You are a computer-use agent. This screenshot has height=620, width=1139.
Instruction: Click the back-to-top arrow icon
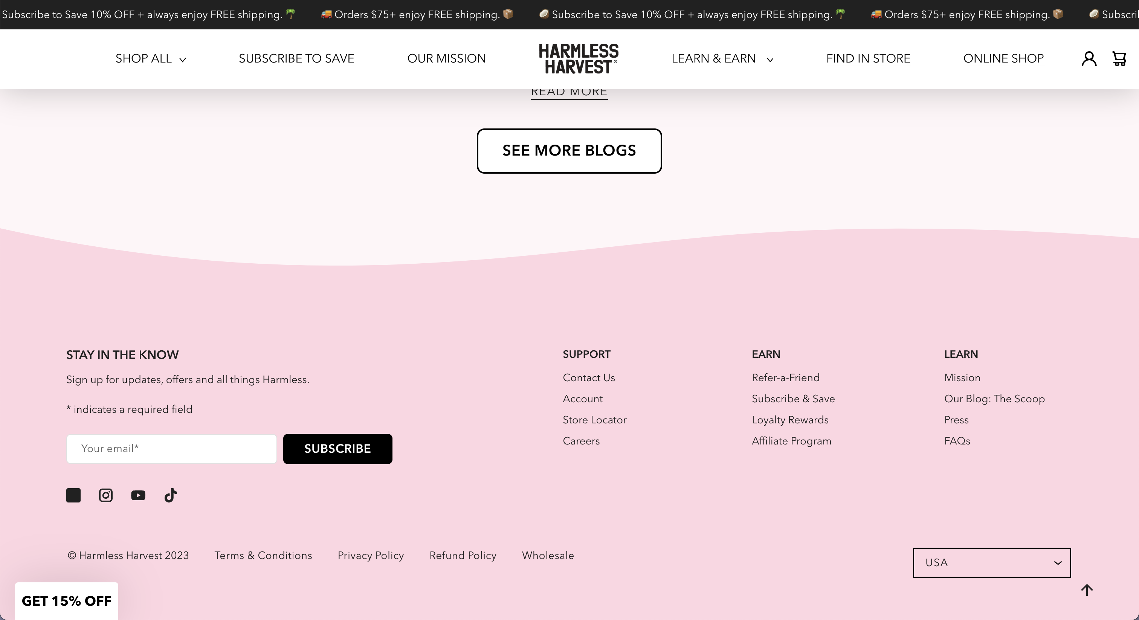(x=1087, y=590)
